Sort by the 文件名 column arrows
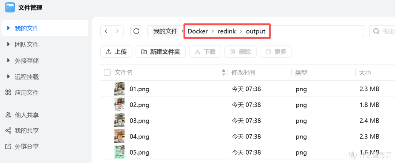 [x=223, y=73]
